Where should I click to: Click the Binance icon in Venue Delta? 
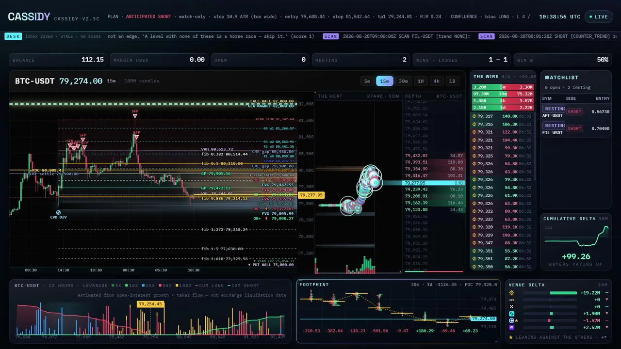tap(511, 293)
